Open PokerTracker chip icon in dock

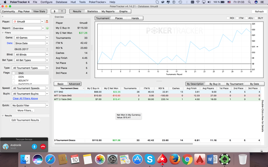click(225, 159)
